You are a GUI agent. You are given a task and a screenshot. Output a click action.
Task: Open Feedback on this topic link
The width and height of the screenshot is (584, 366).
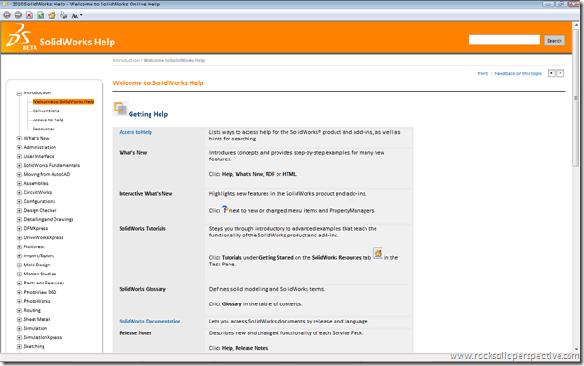519,73
